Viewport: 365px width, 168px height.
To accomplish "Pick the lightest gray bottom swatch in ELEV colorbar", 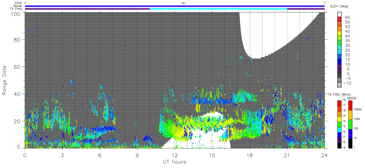I will (340, 85).
